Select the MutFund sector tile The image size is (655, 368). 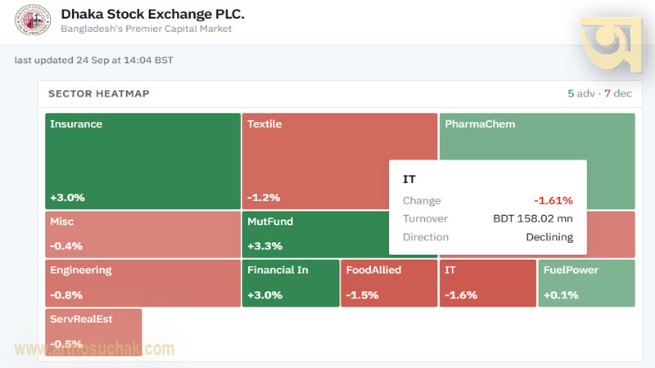[315, 234]
